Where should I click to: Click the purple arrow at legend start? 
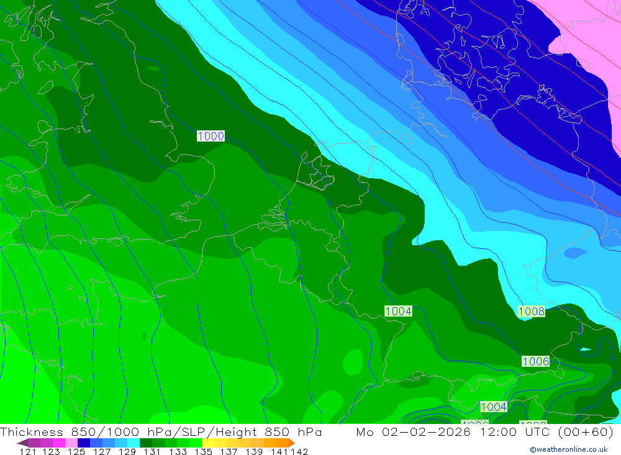tap(22, 443)
